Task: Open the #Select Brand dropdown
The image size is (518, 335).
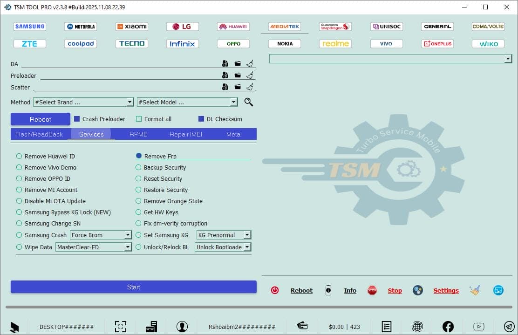Action: (x=129, y=102)
